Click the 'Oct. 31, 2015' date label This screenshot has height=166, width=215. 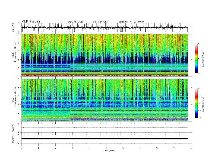pos(76,22)
